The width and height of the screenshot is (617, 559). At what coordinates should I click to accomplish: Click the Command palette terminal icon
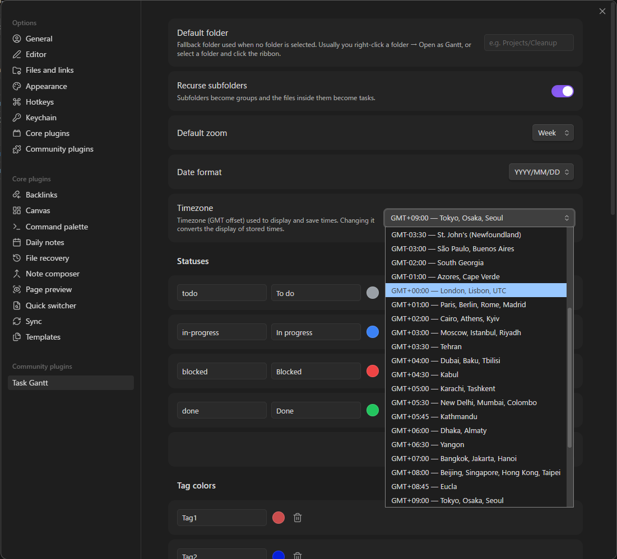[16, 227]
